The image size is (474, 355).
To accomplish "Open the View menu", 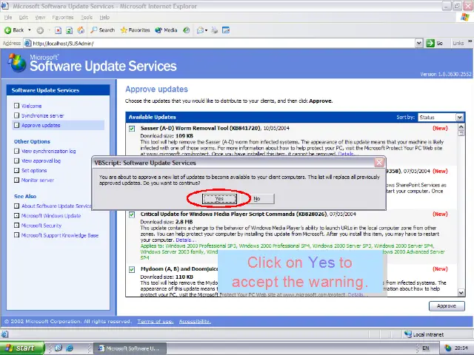I will click(40, 18).
